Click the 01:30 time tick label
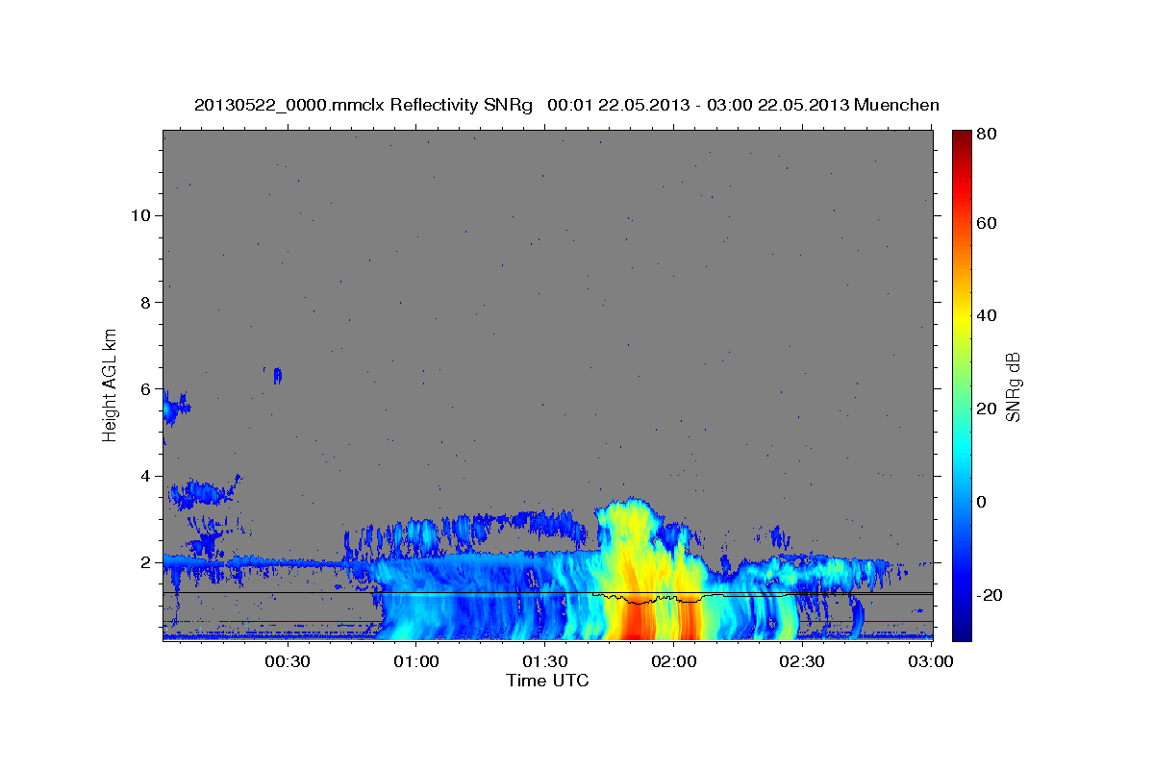The image size is (1154, 769). coord(544,661)
